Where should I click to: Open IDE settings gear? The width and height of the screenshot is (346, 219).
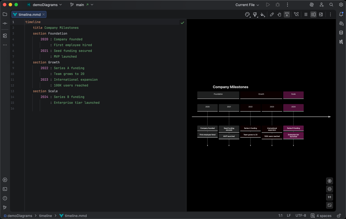[x=341, y=5]
